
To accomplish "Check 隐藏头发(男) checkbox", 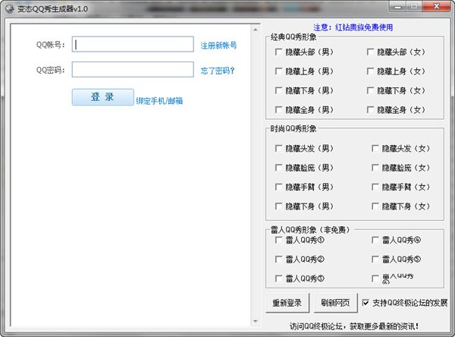I will tap(278, 149).
